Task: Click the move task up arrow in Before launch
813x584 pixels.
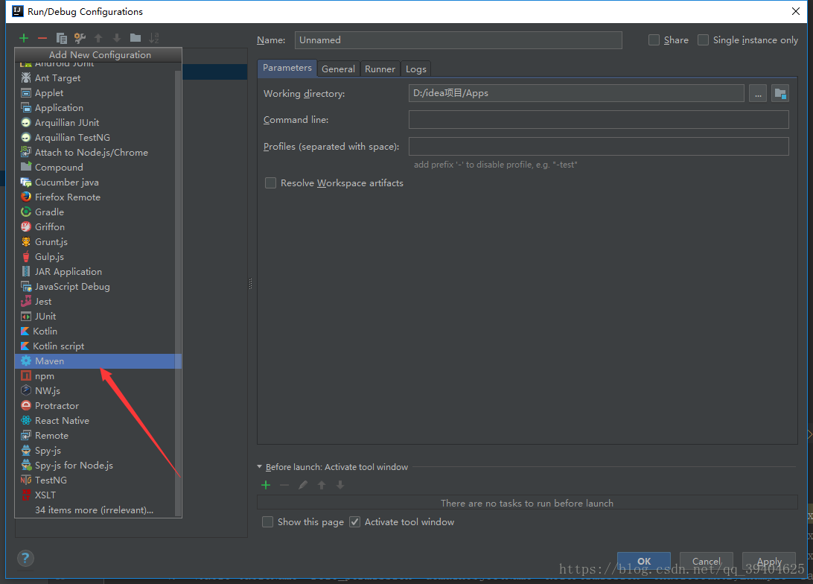Action: (322, 485)
